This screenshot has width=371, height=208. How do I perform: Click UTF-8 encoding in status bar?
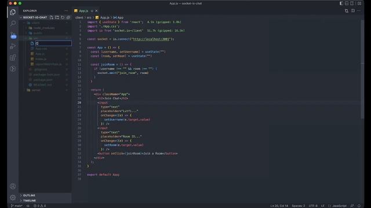tap(313, 206)
